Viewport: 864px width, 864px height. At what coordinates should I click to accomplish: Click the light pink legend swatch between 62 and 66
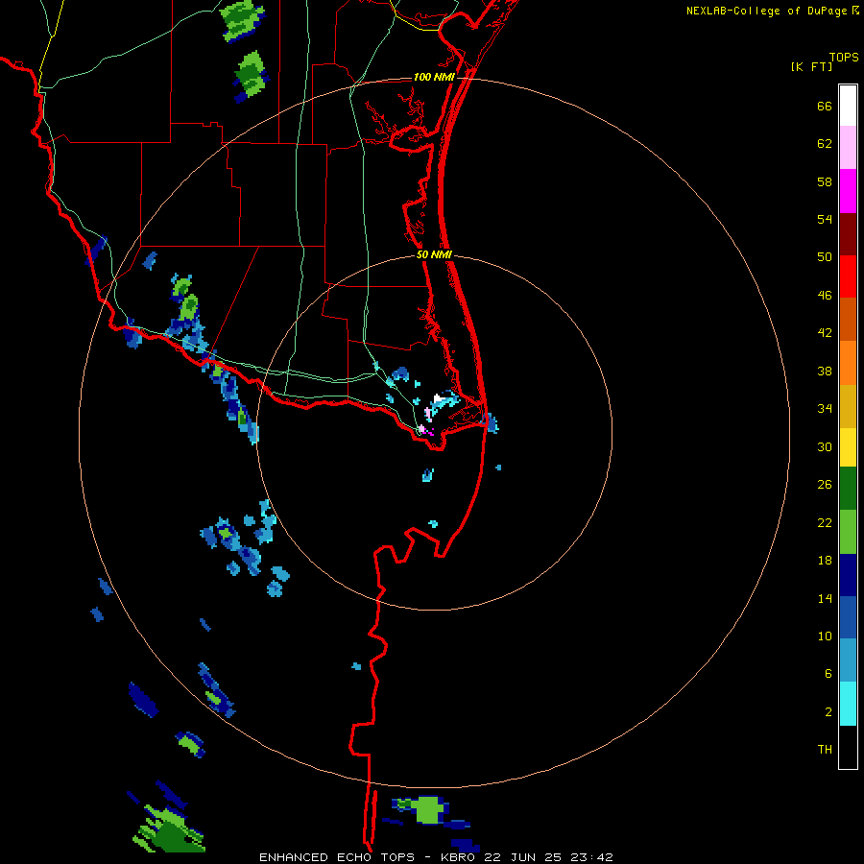pos(848,147)
